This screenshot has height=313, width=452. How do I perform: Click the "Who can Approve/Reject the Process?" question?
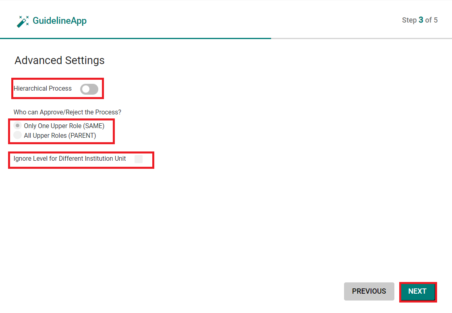click(x=67, y=112)
